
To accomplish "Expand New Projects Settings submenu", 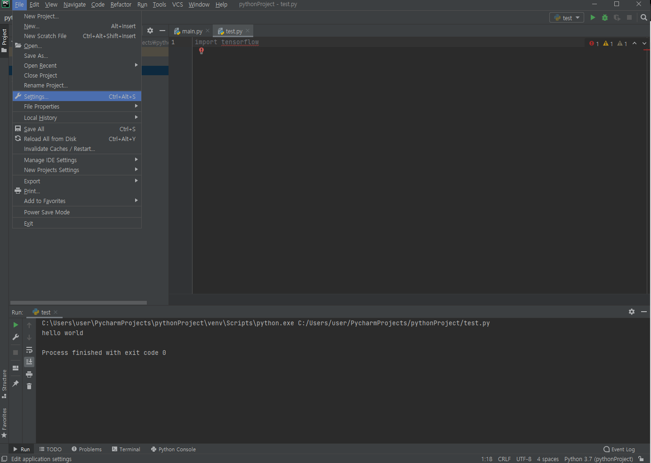I will point(77,170).
